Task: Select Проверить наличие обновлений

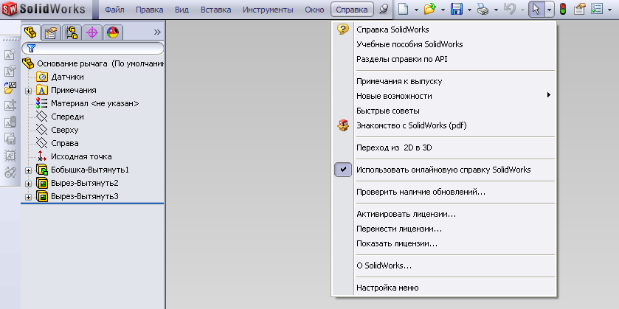Action: click(421, 192)
